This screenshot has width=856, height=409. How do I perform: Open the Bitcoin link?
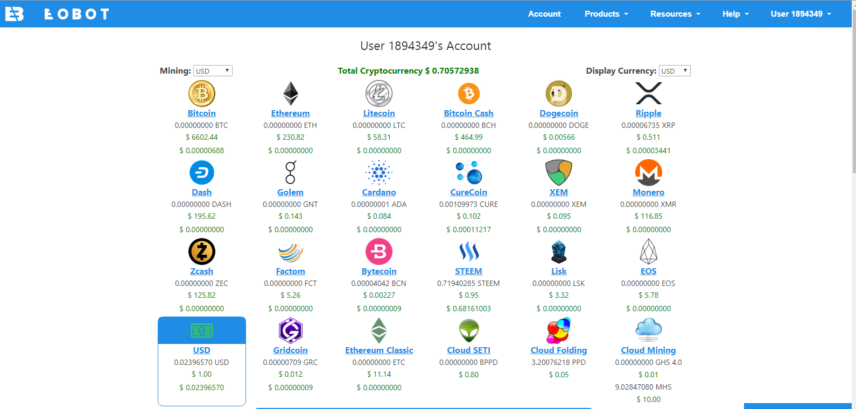point(202,113)
